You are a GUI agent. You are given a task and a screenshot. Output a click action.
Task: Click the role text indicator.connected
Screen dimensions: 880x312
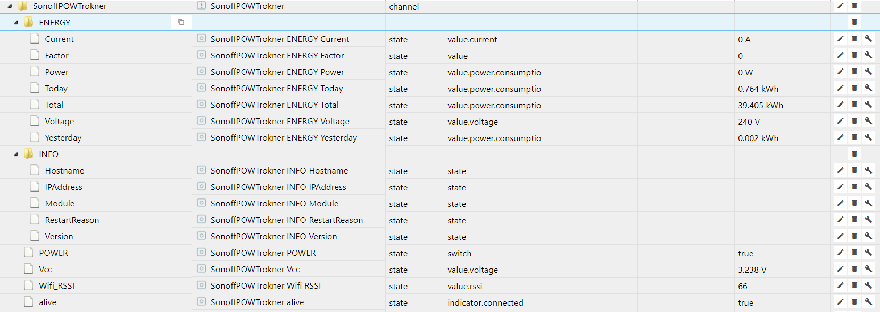coord(485,303)
